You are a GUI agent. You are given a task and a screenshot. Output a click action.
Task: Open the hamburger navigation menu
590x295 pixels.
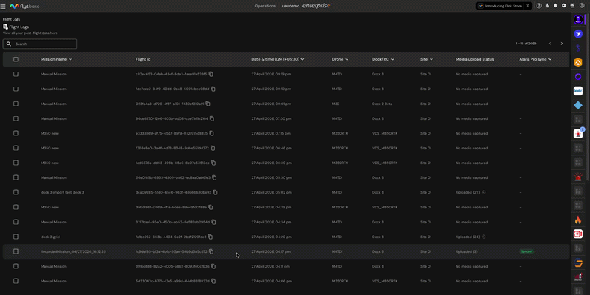pyautogui.click(x=3, y=6)
